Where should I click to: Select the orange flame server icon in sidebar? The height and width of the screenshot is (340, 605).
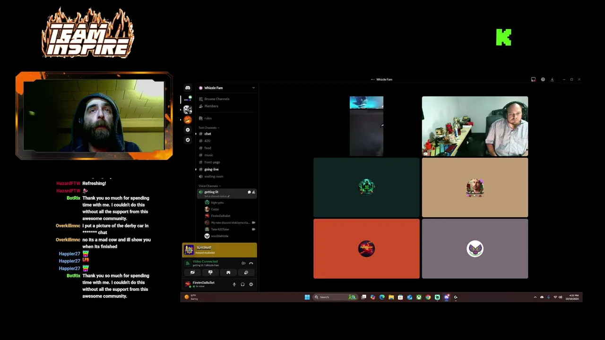tap(188, 120)
